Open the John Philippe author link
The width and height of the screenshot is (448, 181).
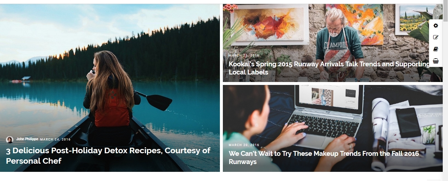[27, 139]
